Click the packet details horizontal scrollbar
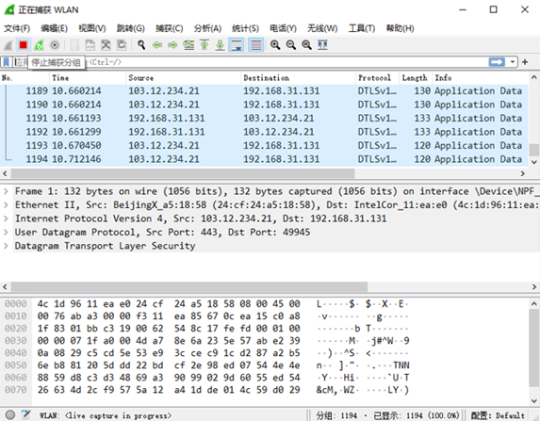This screenshot has height=421, width=540. tap(188, 286)
